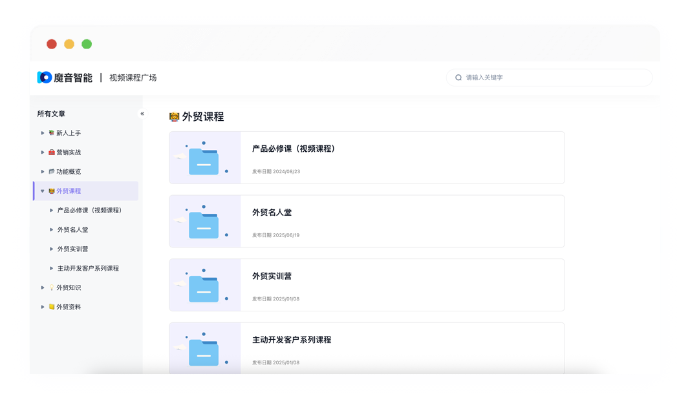This screenshot has height=407, width=690.
Task: Collapse the 外贸课程 tree arrow
Action: pyautogui.click(x=43, y=191)
